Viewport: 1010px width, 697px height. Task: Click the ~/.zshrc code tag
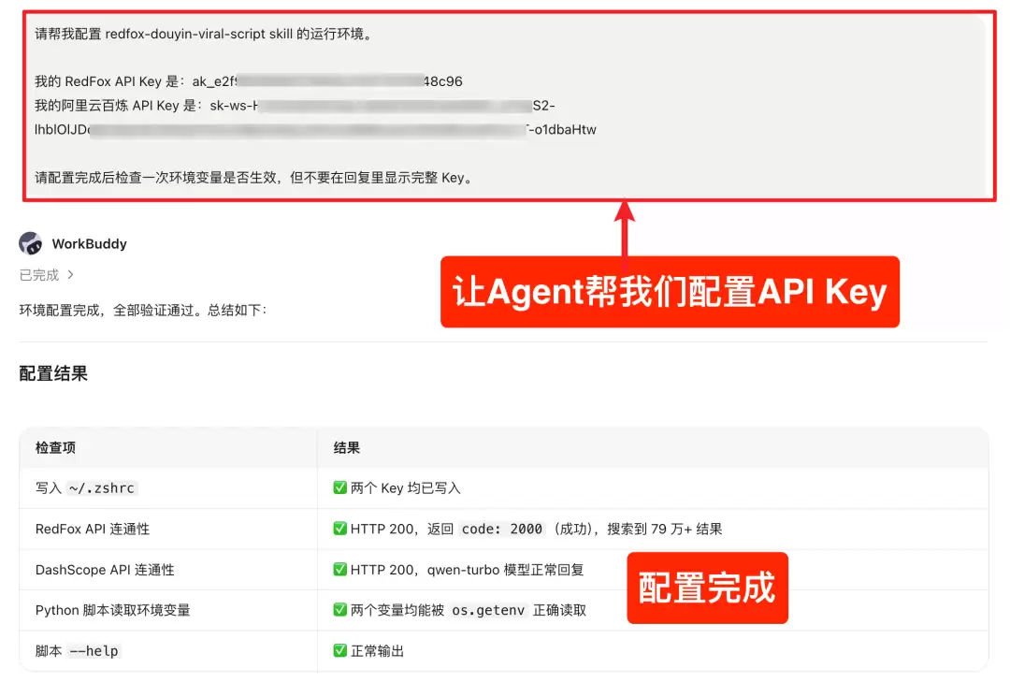tap(102, 488)
